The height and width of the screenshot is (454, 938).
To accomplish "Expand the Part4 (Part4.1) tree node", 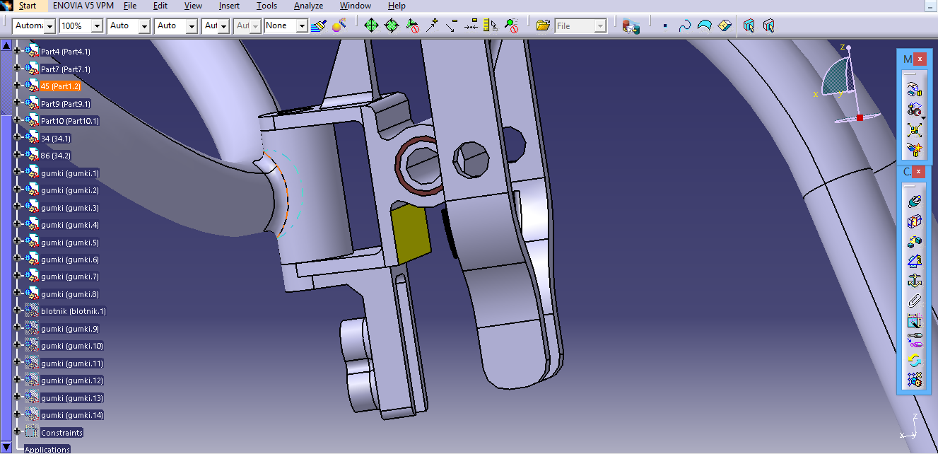I will pos(18,52).
